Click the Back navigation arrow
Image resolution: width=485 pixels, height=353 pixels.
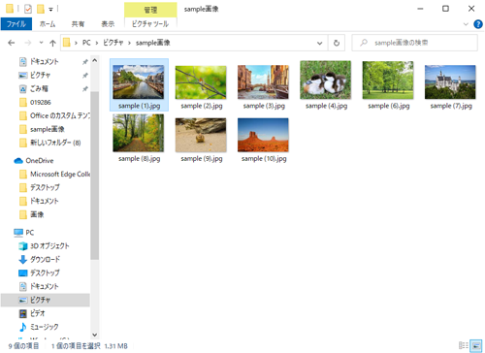[x=12, y=43]
